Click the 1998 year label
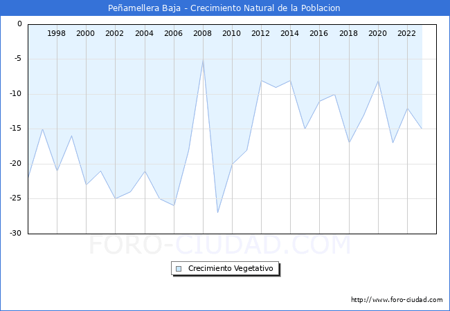Screen dimensions: 450x311 56,33
